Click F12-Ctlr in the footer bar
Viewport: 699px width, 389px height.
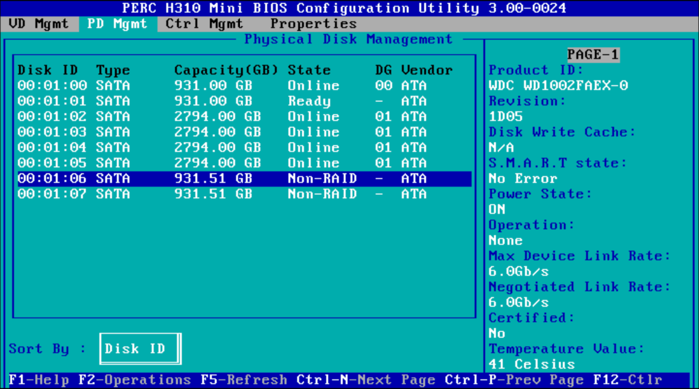click(x=627, y=380)
